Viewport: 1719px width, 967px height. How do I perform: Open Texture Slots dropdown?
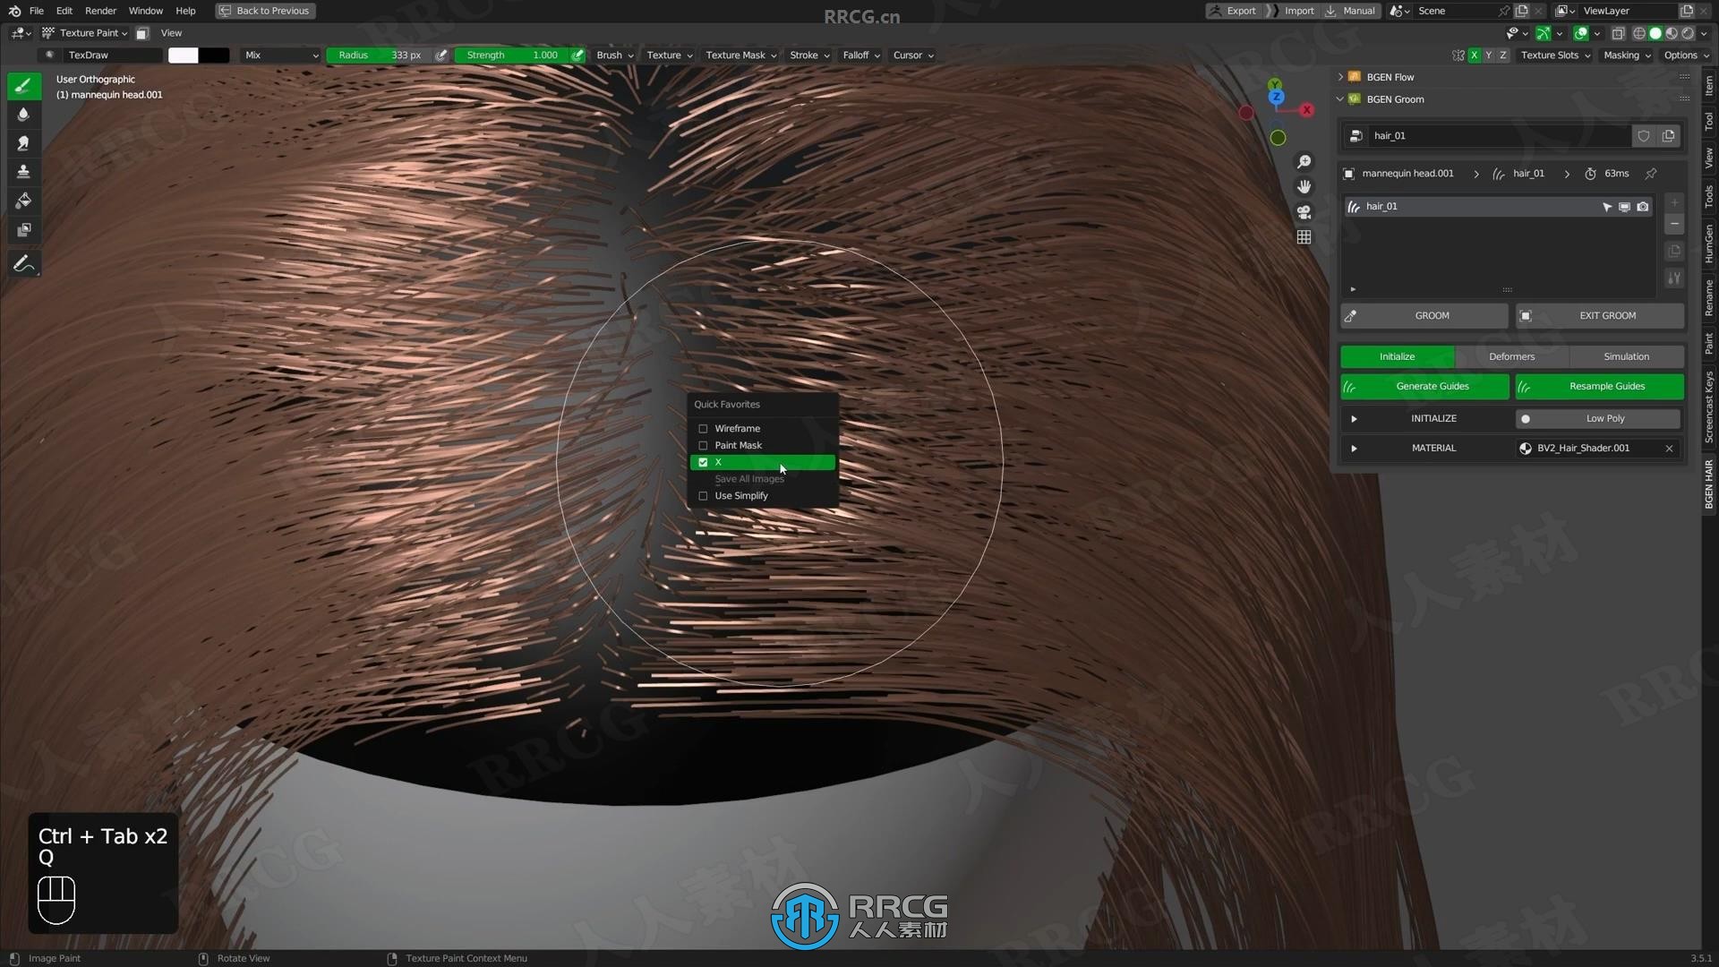(x=1555, y=56)
